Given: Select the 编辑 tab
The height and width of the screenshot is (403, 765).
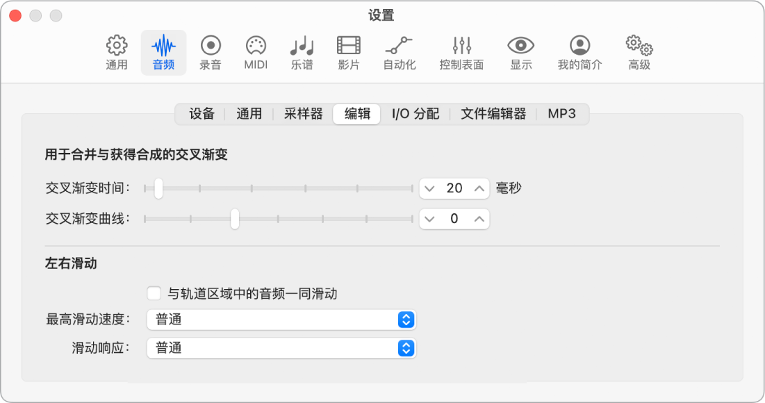Looking at the screenshot, I should [356, 114].
